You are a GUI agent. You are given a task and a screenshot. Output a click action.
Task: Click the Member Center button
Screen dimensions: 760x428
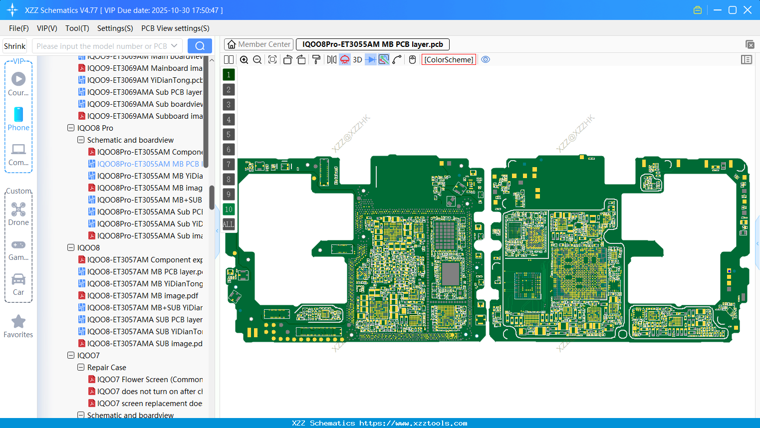click(258, 44)
